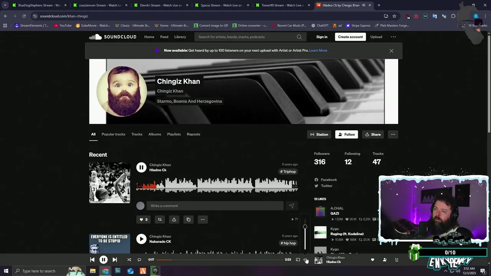Toggle repeat in the player bar

click(x=139, y=260)
